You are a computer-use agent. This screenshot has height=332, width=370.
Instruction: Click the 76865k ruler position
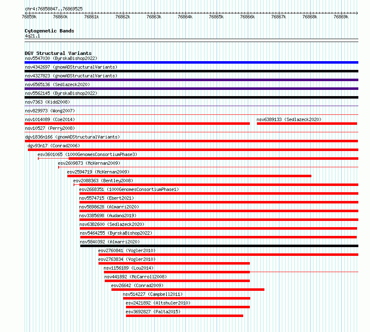(216, 17)
